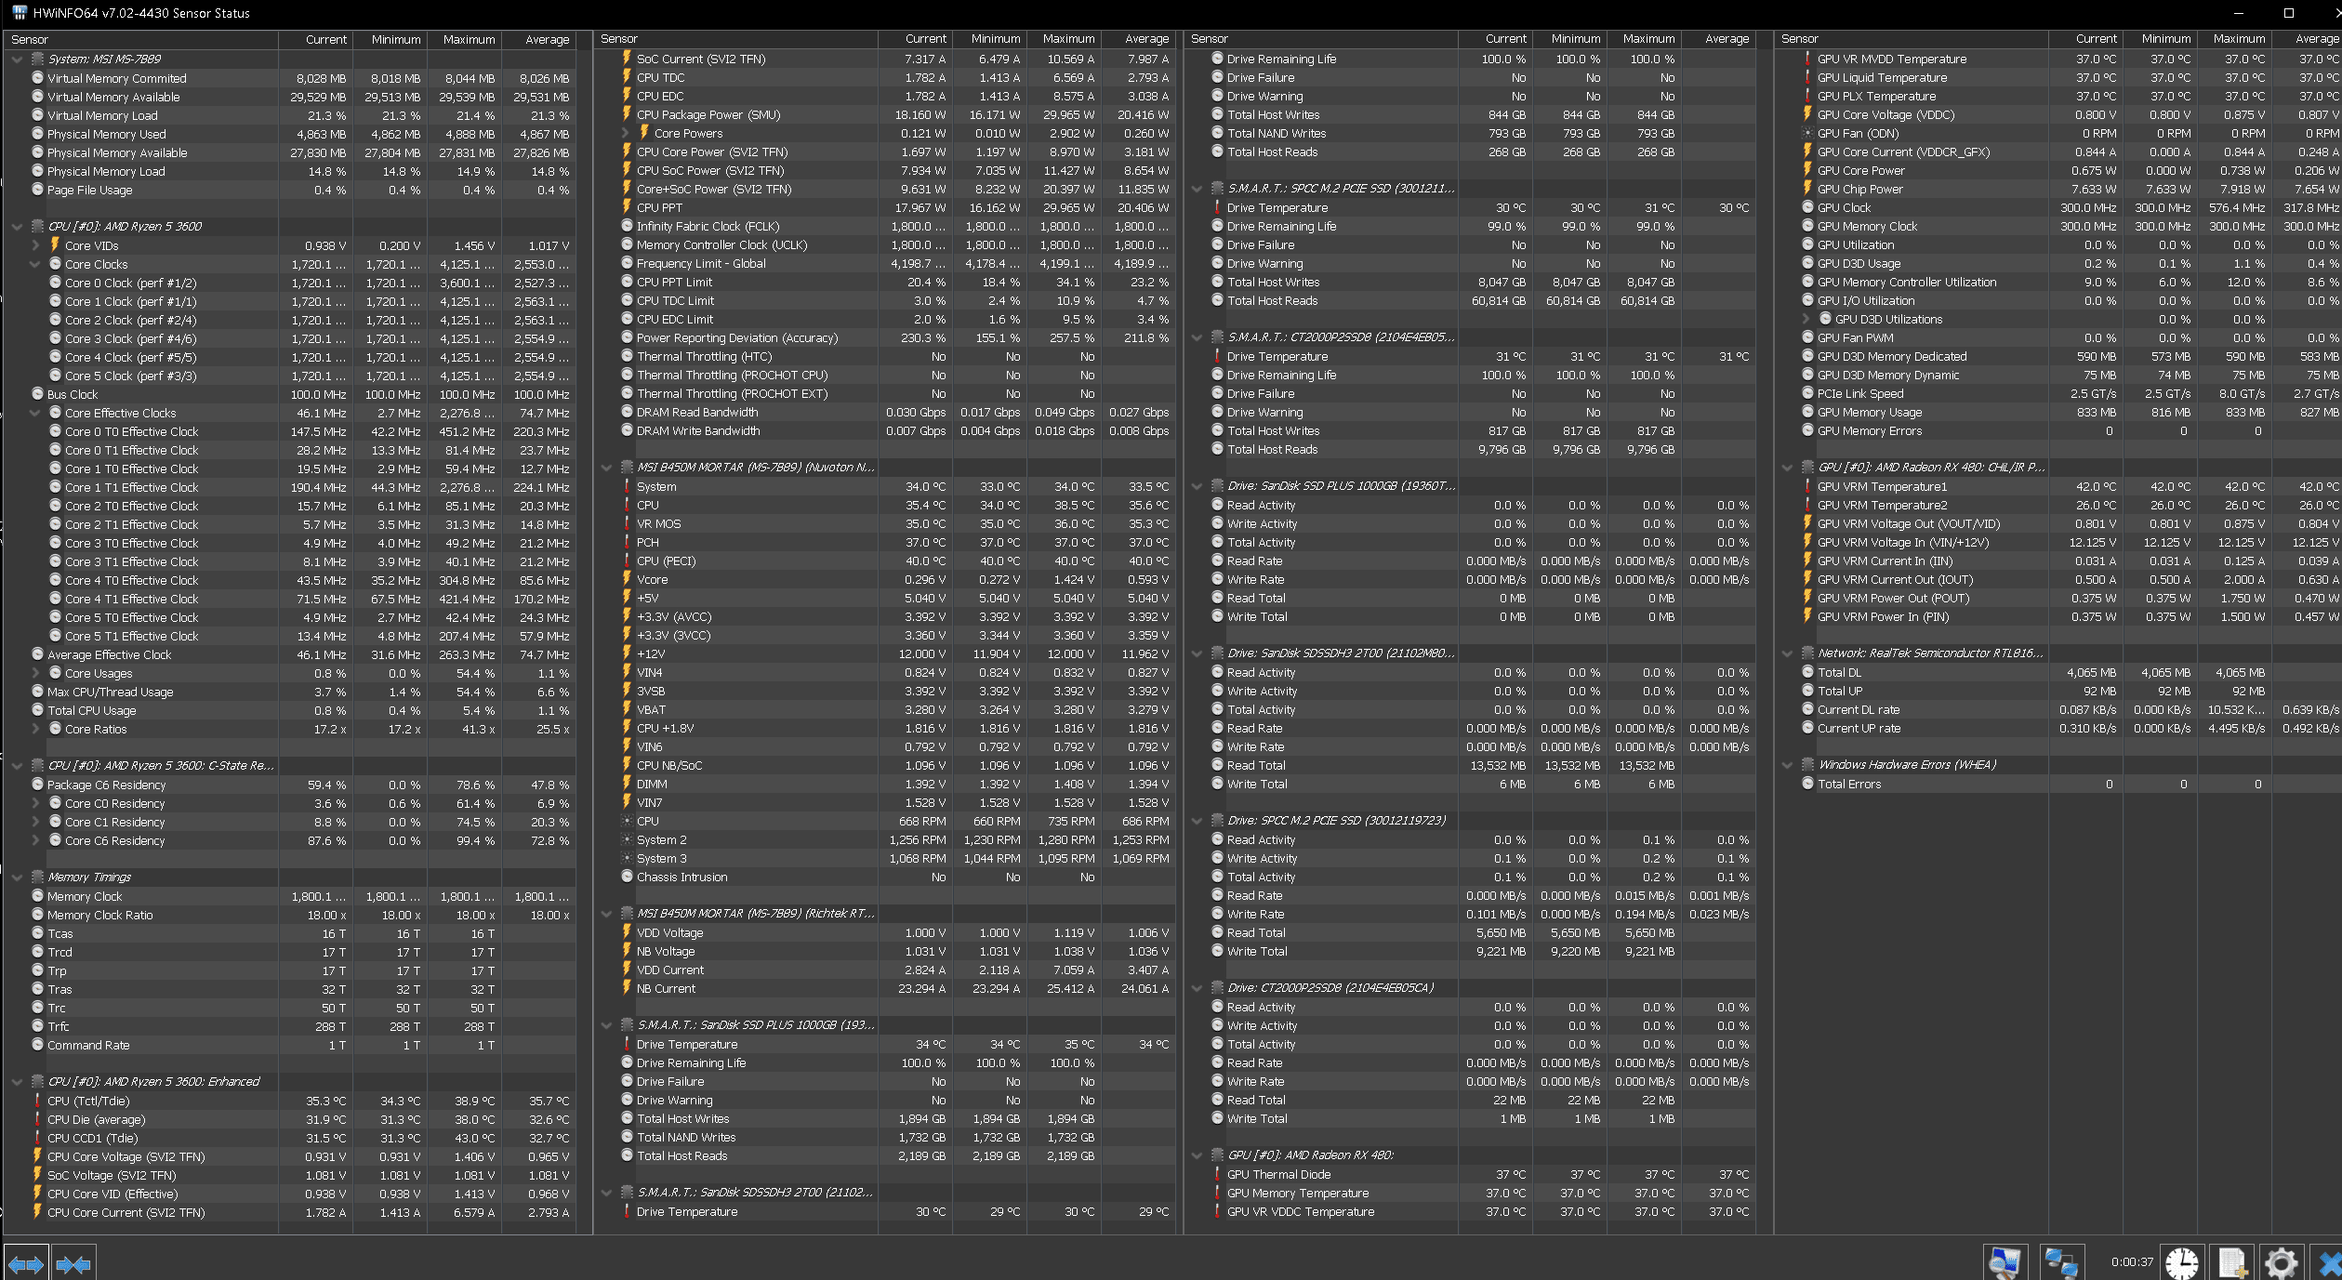Image resolution: width=2342 pixels, height=1280 pixels.
Task: Click the Minimum header in fourth panel
Action: point(2160,39)
